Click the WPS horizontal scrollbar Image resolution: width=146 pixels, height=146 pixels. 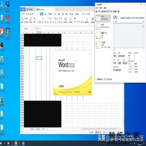[x=100, y=129]
